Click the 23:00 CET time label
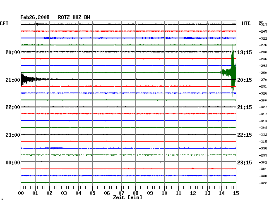 [x=13, y=135]
